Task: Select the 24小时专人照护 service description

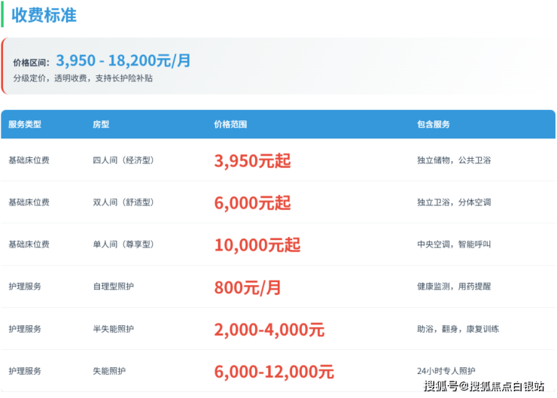Action: tap(446, 371)
